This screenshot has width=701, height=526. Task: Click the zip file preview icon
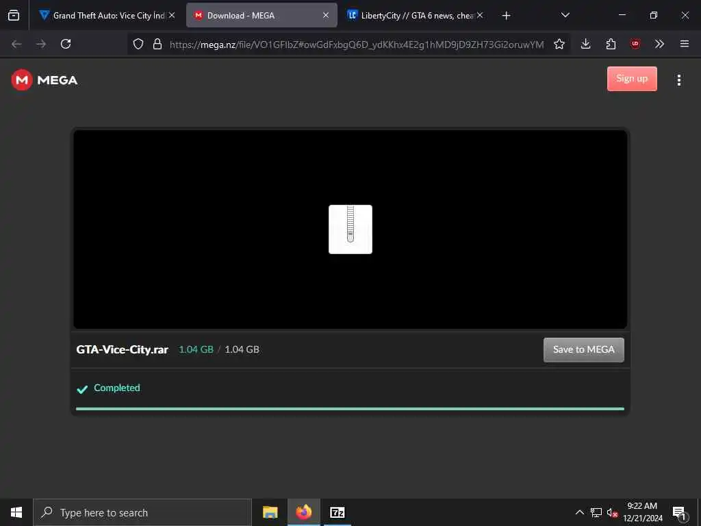tap(350, 229)
